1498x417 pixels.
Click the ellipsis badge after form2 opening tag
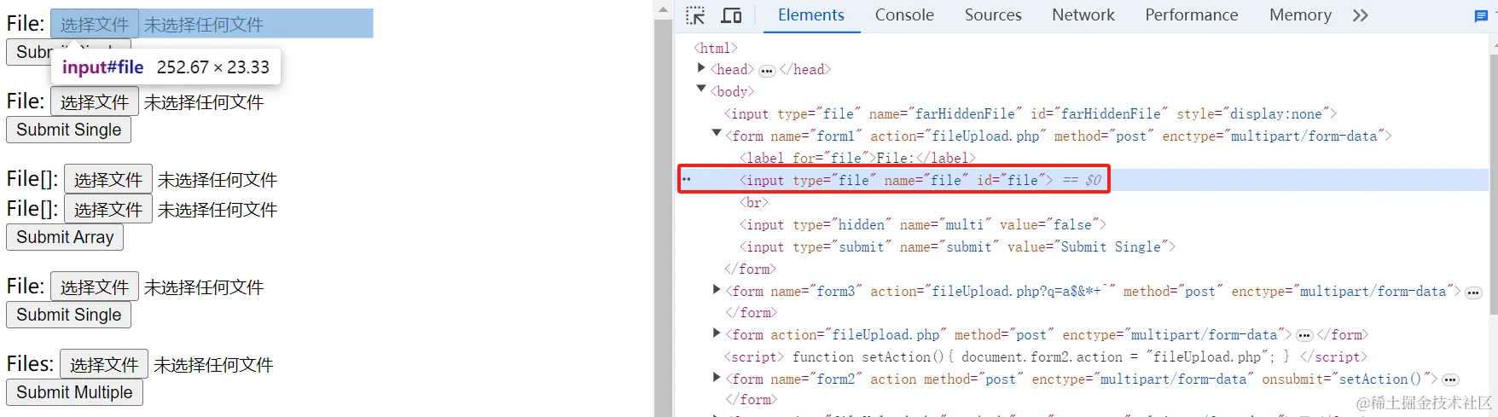[1450, 380]
